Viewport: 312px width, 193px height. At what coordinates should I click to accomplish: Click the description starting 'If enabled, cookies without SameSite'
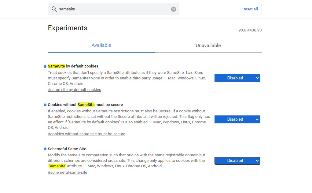coord(129,119)
